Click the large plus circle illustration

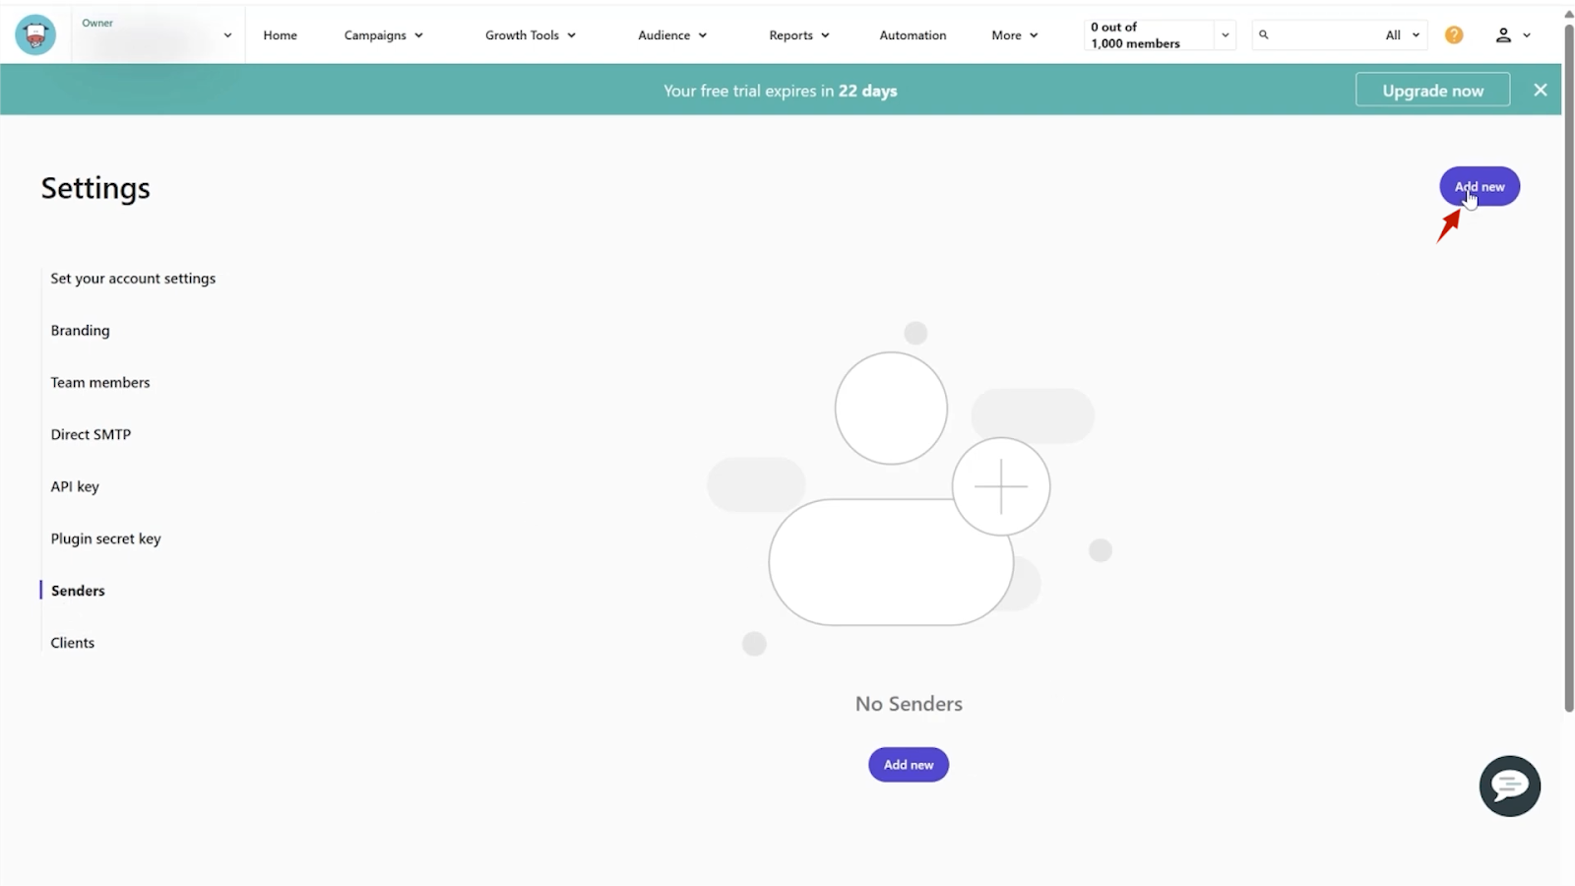pyautogui.click(x=1000, y=486)
